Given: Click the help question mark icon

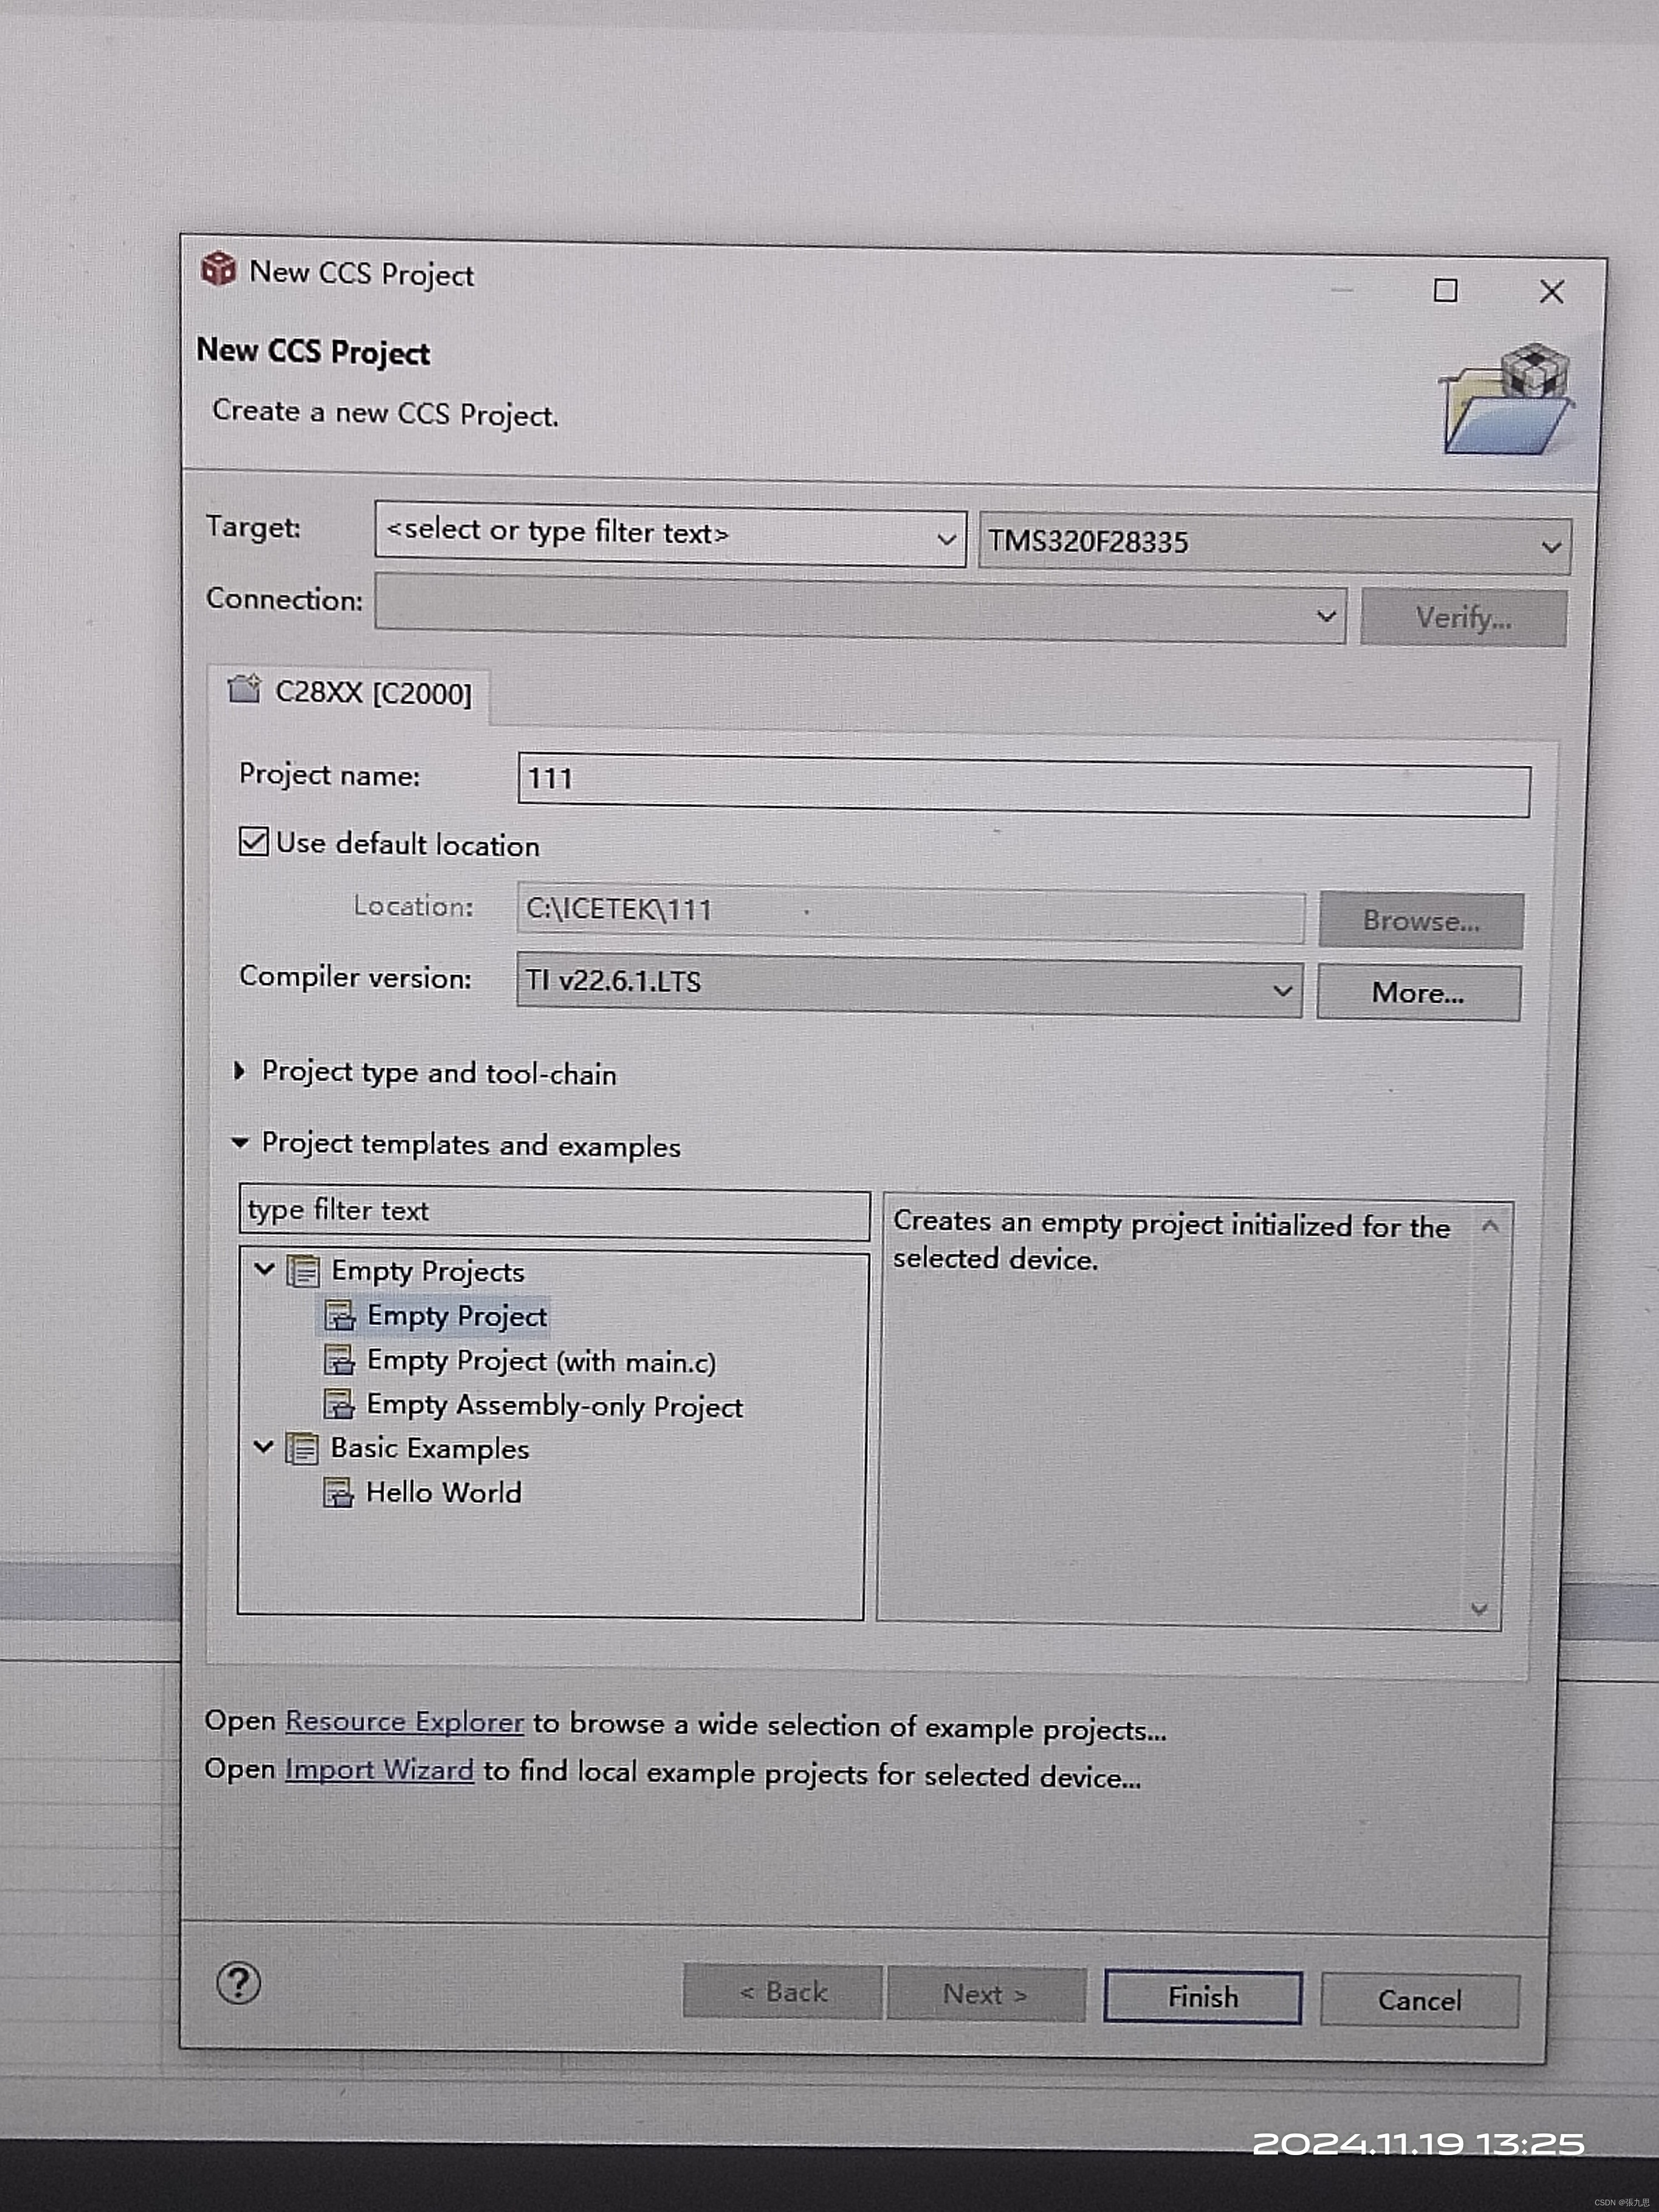Looking at the screenshot, I should pyautogui.click(x=238, y=1983).
